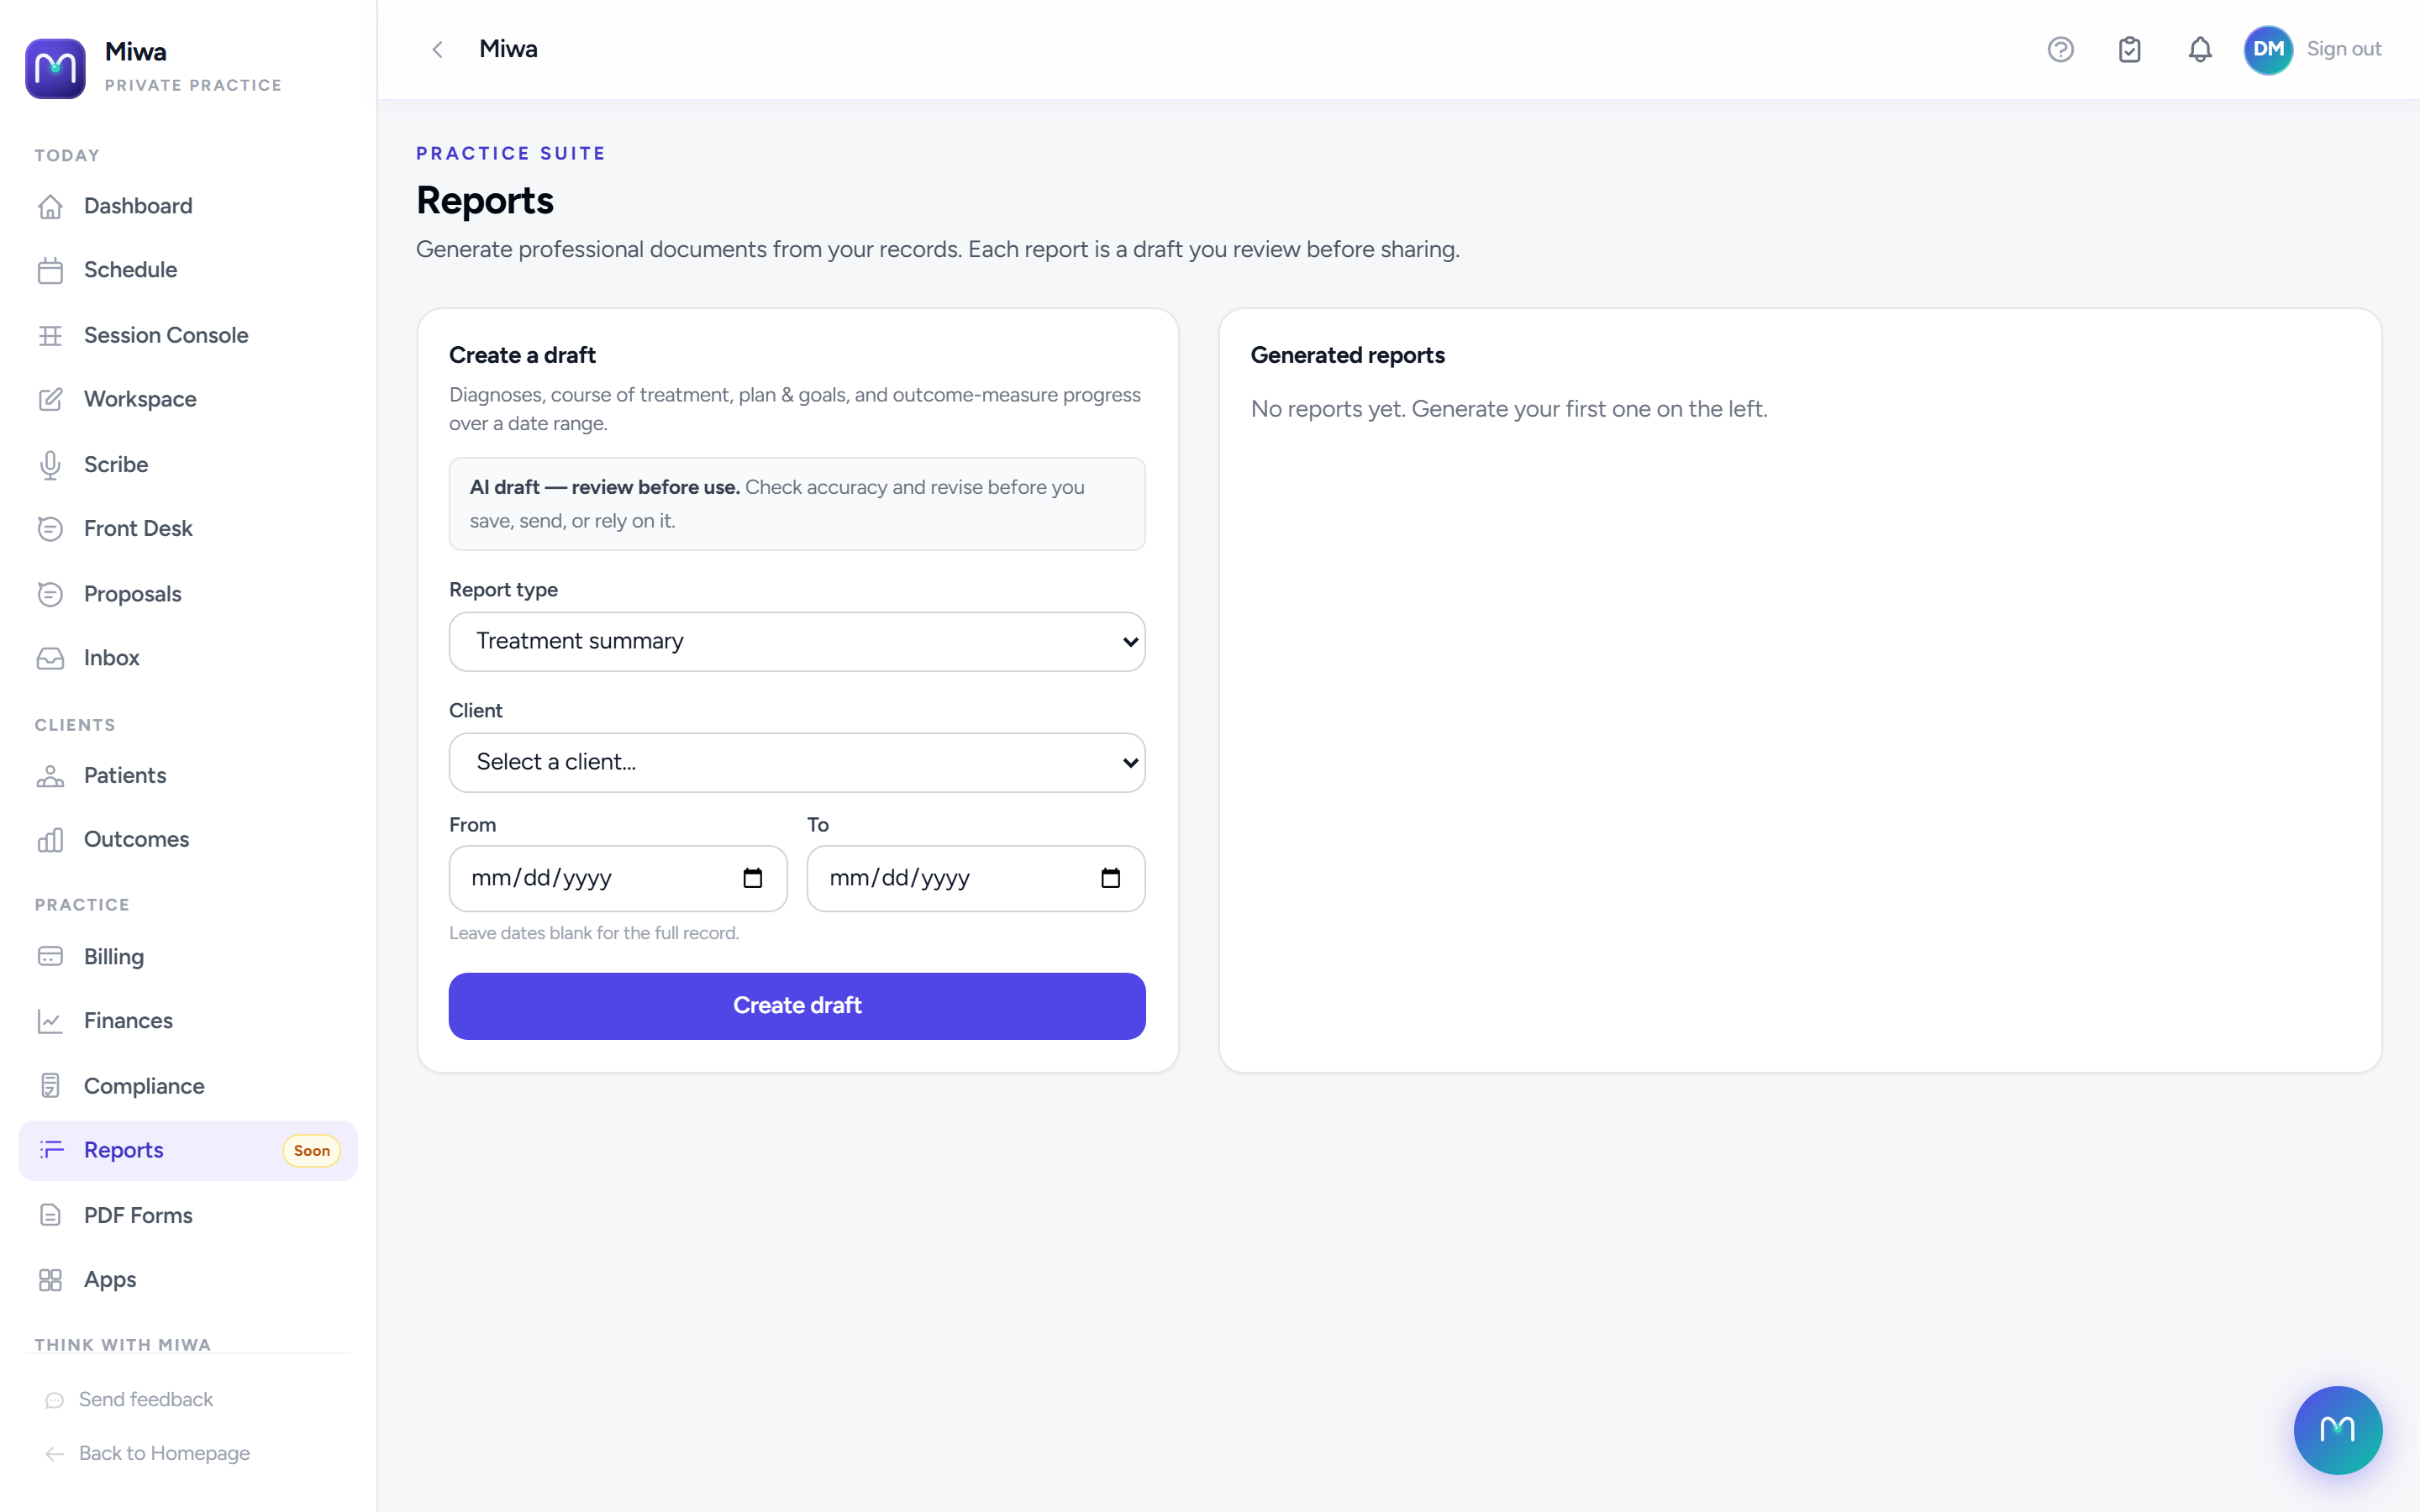Sign out of the account
2420x1512 pixels.
pyautogui.click(x=2343, y=49)
